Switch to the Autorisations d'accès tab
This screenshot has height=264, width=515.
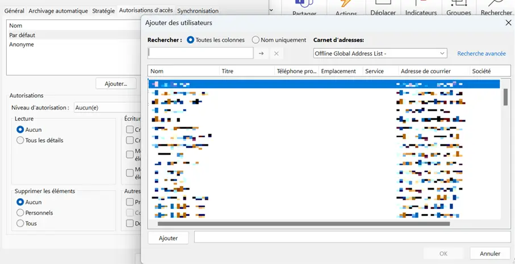[146, 10]
